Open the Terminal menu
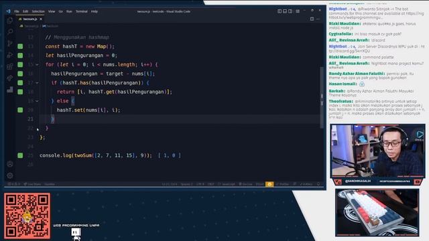Screen dimensions: 429x241 coord(82,11)
